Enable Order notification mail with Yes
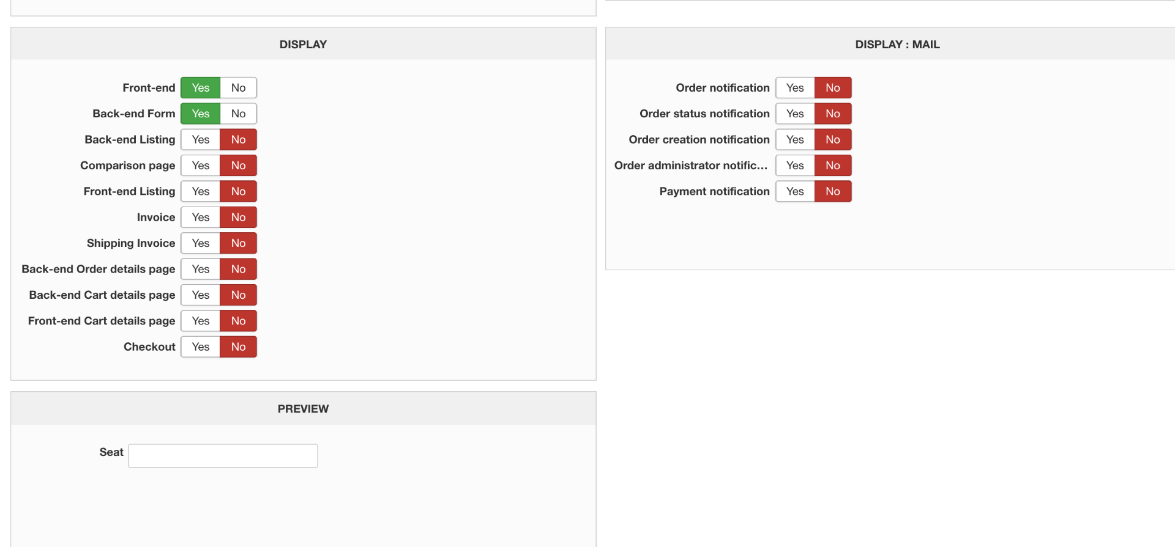 click(795, 87)
